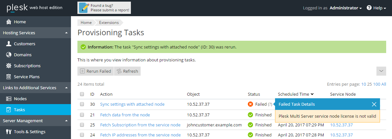Image resolution: width=392 pixels, height=139 pixels.
Task: Expand the panel with the chevron button at right
Action: click(x=381, y=71)
